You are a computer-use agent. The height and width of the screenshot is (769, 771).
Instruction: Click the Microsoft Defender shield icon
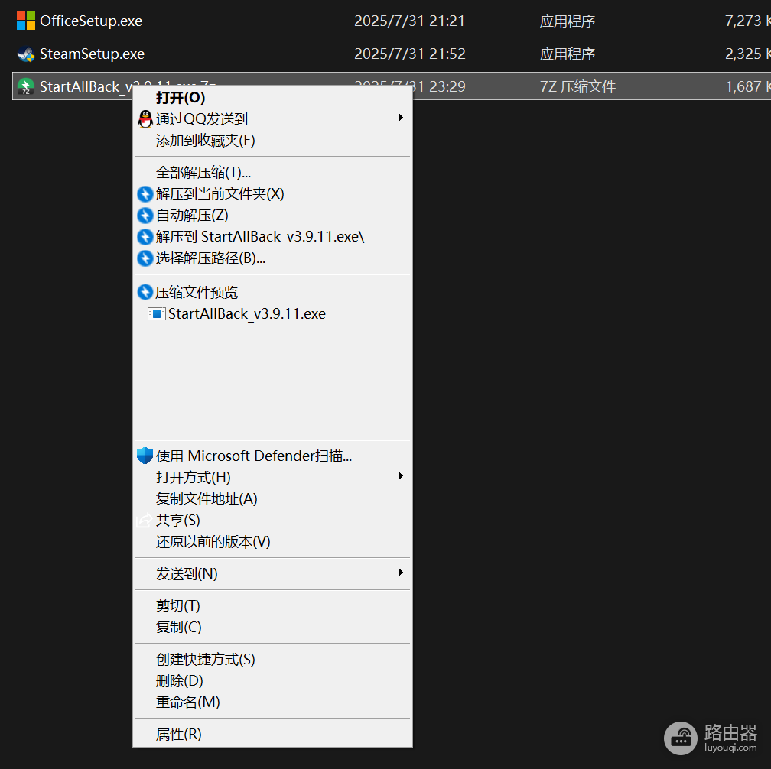coord(145,456)
